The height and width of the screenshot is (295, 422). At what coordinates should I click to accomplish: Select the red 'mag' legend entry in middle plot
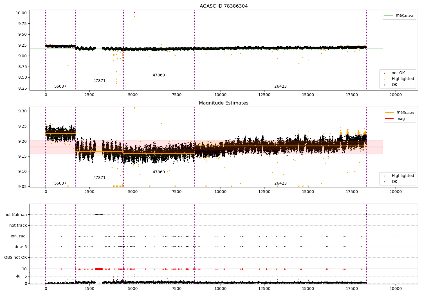tap(395, 119)
